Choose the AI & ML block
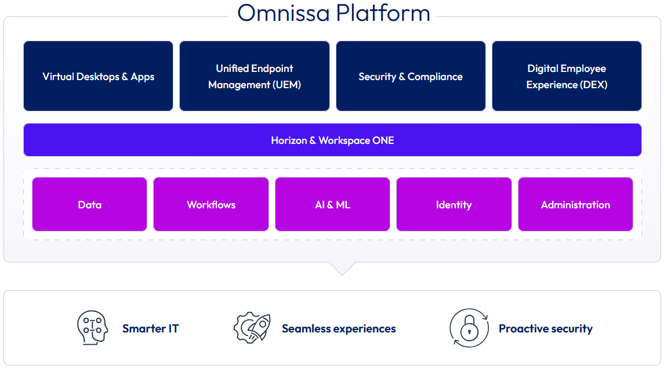Screen dimensions: 664x369 coord(332,204)
